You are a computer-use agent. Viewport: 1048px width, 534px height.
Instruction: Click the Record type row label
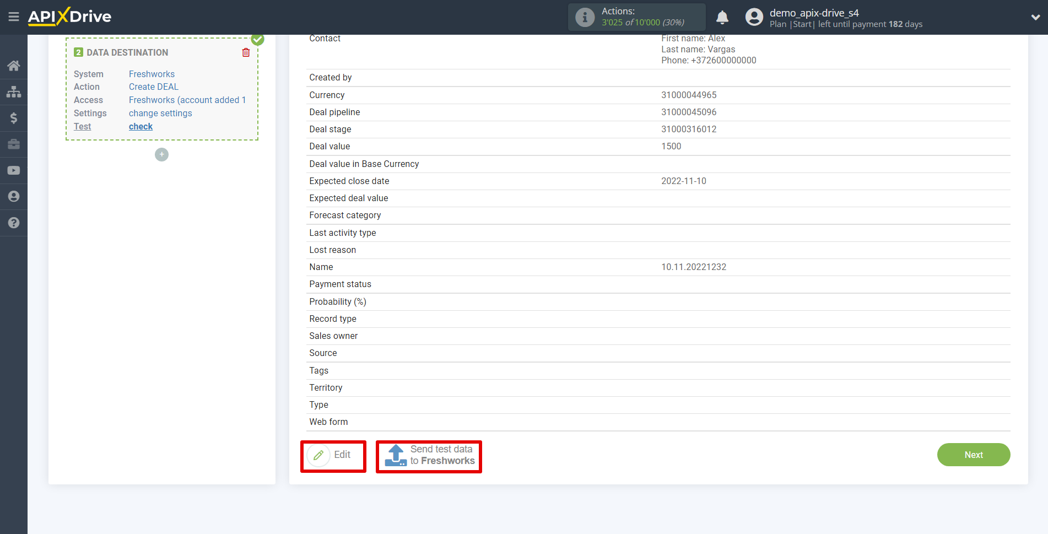coord(332,319)
